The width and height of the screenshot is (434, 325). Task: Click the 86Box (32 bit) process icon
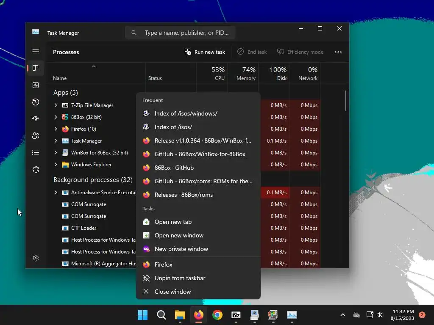[65, 117]
